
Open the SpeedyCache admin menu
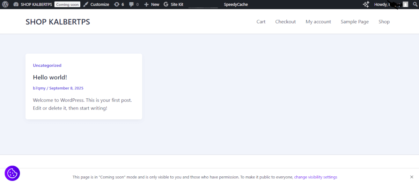(x=236, y=5)
